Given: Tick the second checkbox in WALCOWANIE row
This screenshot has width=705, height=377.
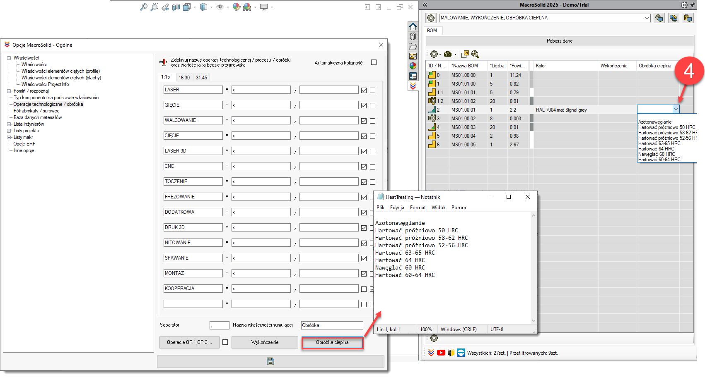Looking at the screenshot, I should pyautogui.click(x=373, y=121).
